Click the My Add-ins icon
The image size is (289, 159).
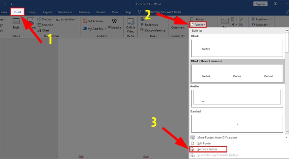[x=85, y=28]
